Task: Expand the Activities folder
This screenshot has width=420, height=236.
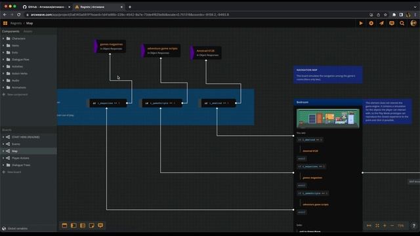Action: [x=3, y=66]
